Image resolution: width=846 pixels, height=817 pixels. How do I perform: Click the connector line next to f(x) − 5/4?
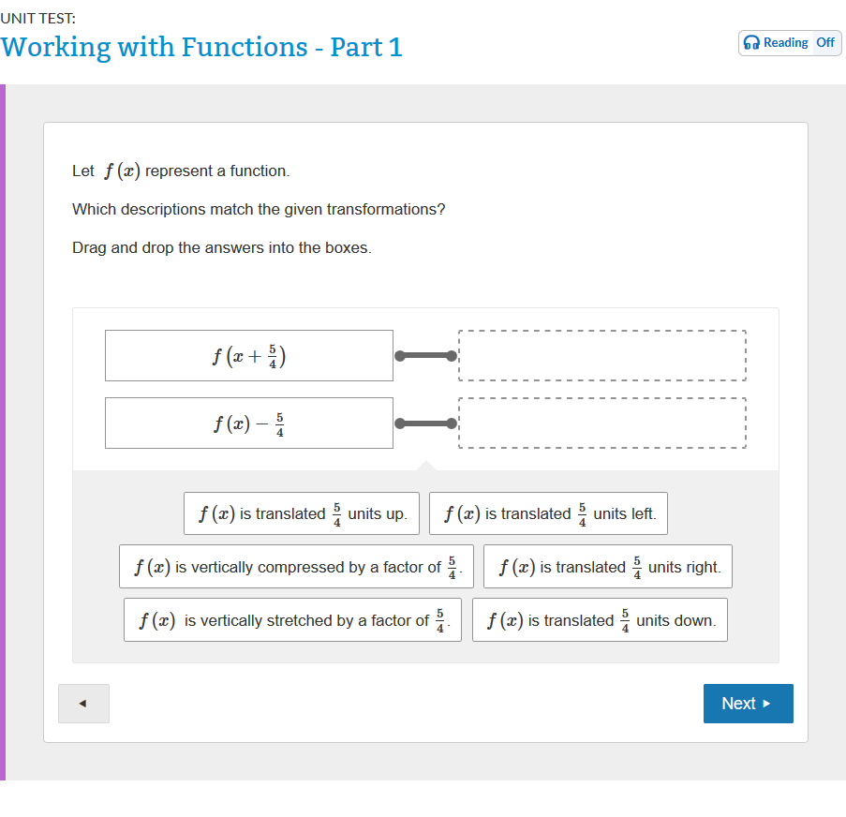(x=425, y=423)
